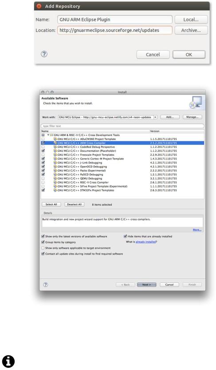Screen dimensions: 216x370
Task: Click the 'type filter text' search field
Action: [122, 126]
